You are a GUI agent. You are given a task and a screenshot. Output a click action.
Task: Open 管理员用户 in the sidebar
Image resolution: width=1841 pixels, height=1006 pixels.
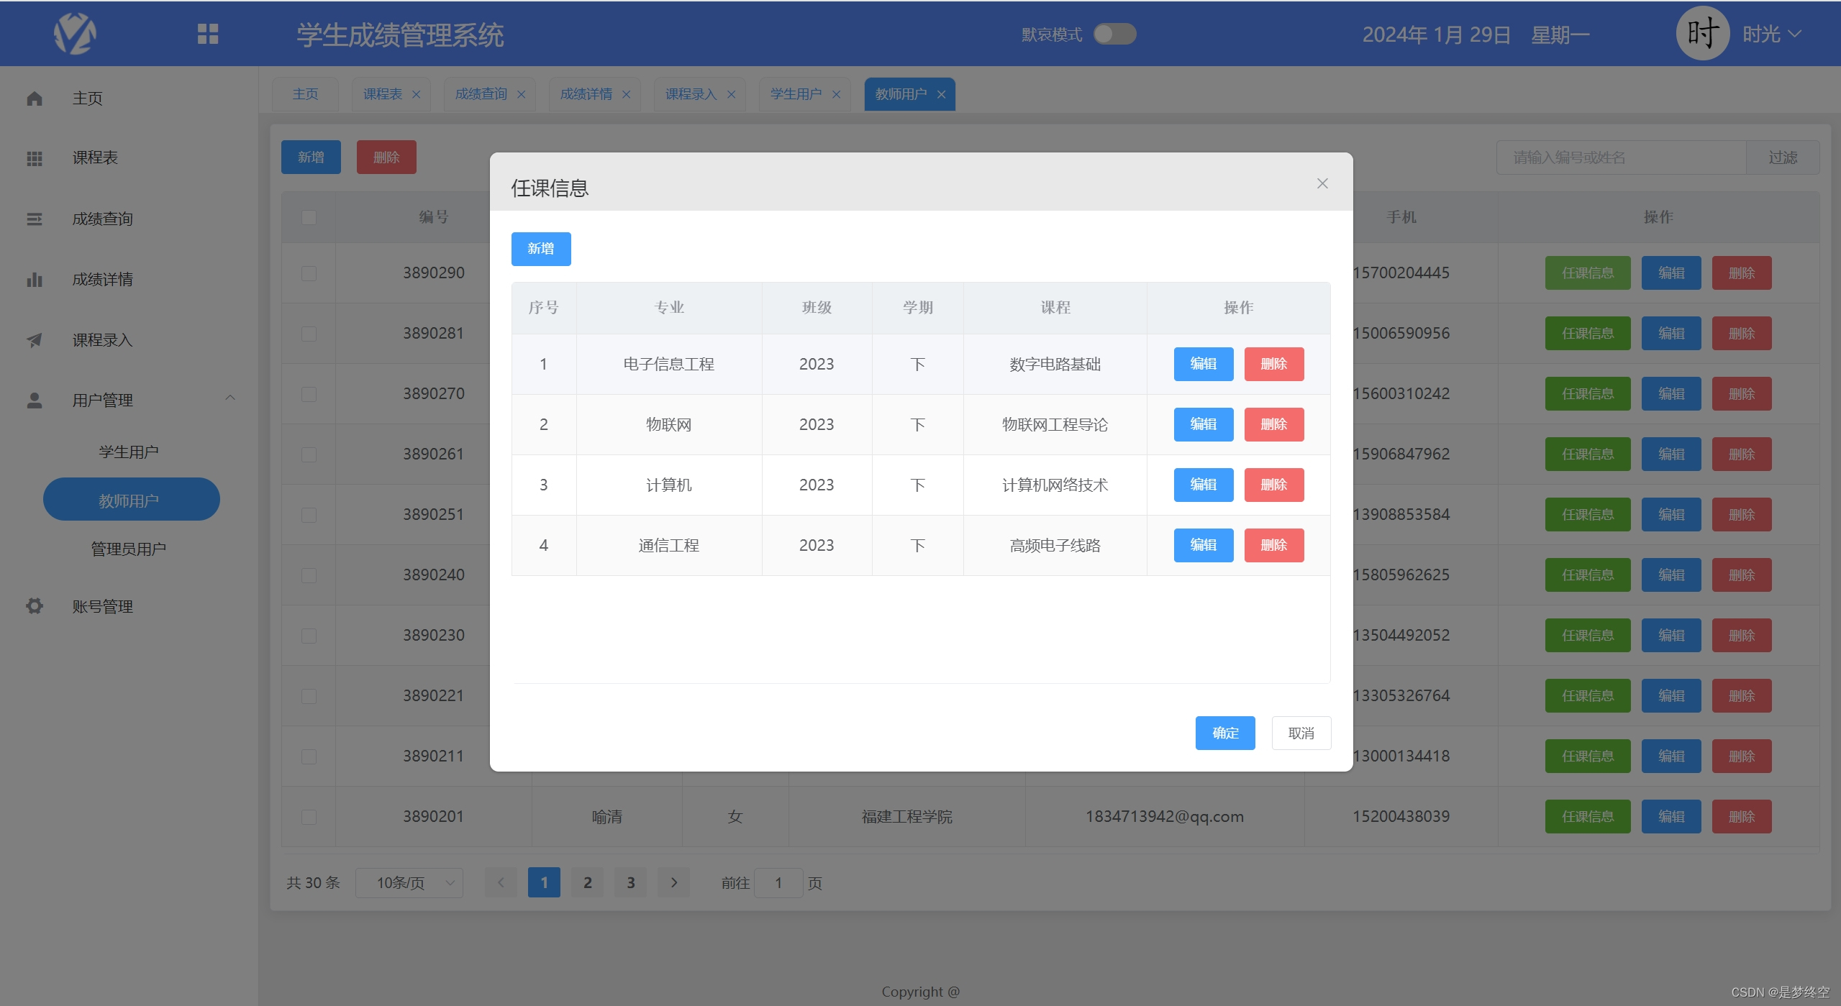click(x=129, y=549)
